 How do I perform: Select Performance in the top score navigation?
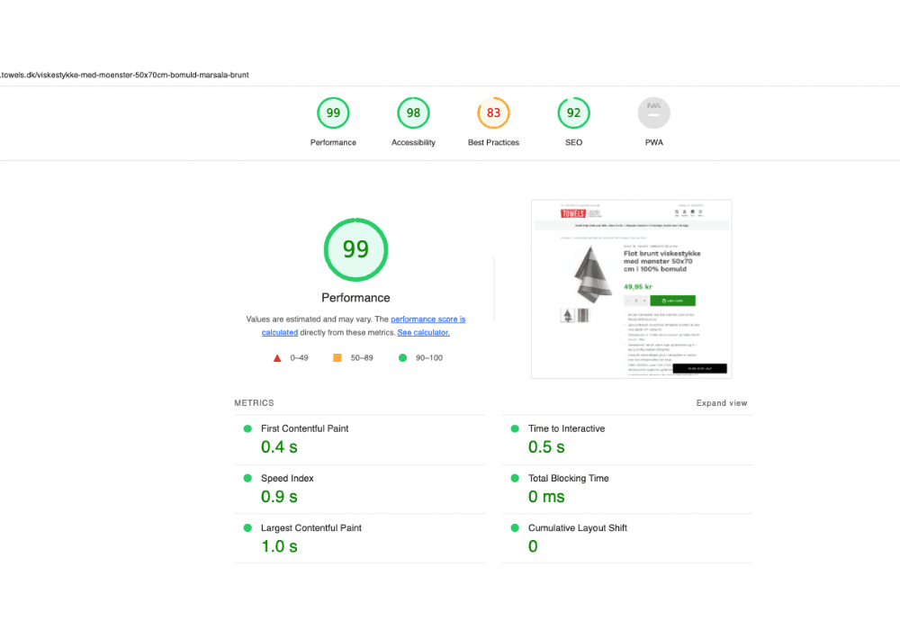click(333, 142)
